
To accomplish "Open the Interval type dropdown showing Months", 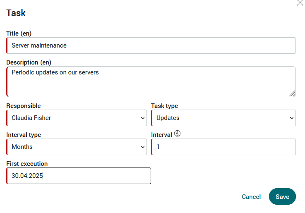I will click(77, 147).
